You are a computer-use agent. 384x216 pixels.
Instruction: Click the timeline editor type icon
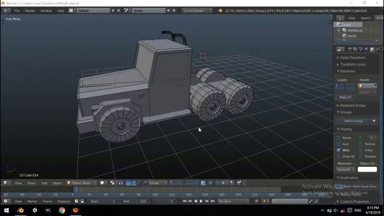click(x=5, y=201)
